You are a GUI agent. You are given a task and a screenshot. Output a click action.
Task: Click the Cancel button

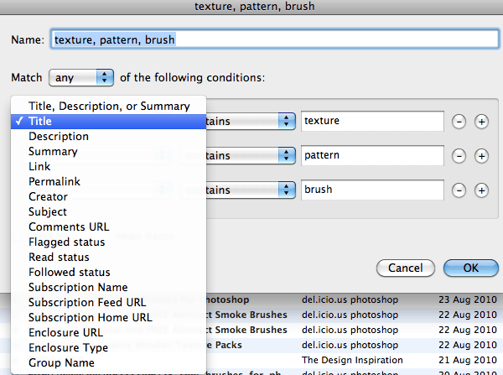406,268
